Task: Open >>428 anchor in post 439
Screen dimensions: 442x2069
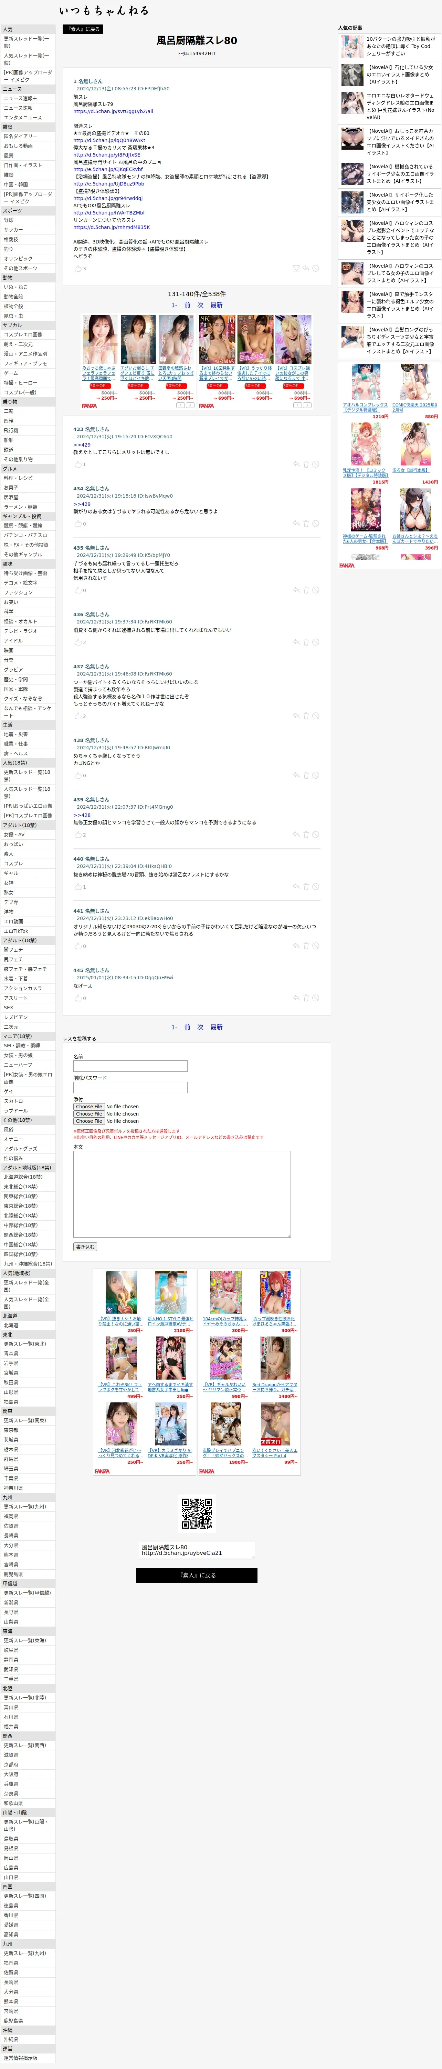Action: point(82,815)
